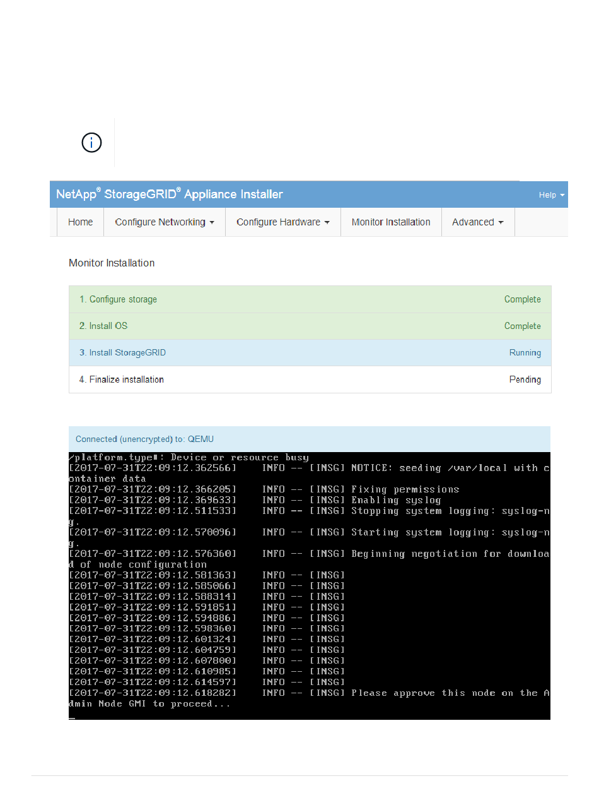Click the blue info note icon
This screenshot has height=788, width=599.
coord(92,143)
